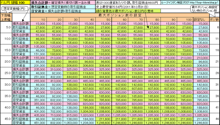Select the 251,000 cell
This screenshot has height=125, width=220.
[39, 77]
